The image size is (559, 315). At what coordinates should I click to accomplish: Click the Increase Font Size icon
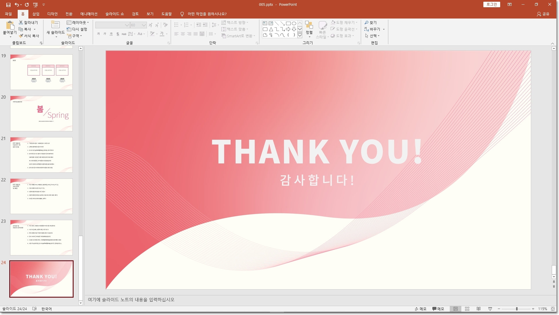(150, 25)
